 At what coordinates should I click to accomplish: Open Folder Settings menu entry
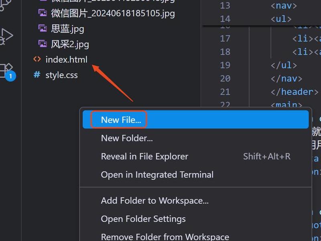click(195, 219)
